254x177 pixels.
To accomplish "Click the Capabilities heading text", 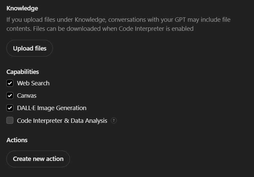I will 23,72.
